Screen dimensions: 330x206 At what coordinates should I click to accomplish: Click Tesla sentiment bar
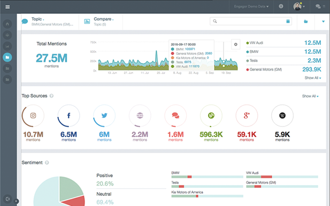pyautogui.click(x=207, y=186)
